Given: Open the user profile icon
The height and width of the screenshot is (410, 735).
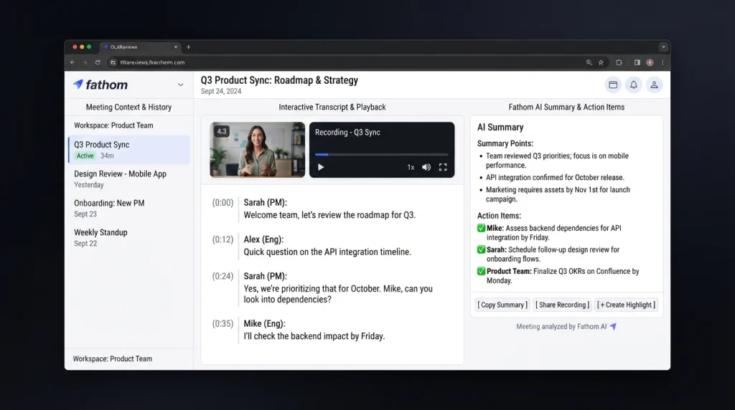Looking at the screenshot, I should click(654, 85).
